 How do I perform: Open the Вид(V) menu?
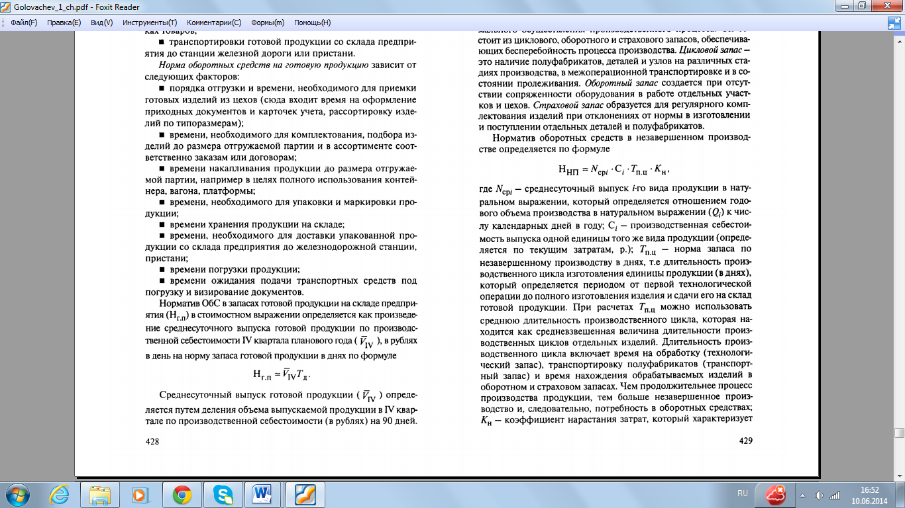(x=101, y=22)
